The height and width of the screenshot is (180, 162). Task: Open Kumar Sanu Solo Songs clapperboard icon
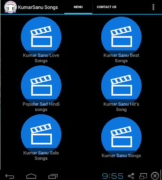(x=41, y=134)
